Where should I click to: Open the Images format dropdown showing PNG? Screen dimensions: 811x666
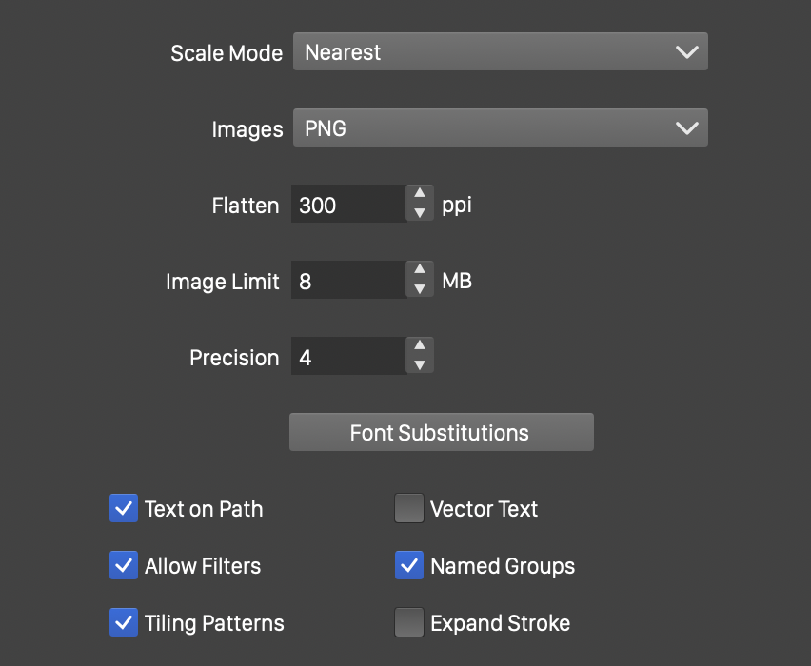tap(500, 128)
